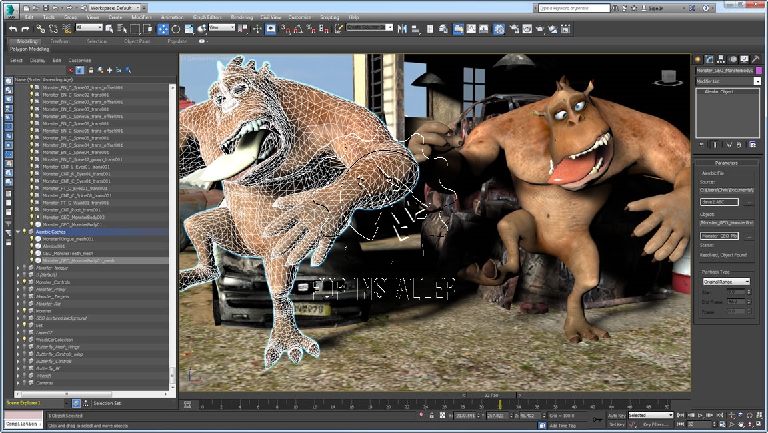Click the X coordinate input field
Viewport: 768px width, 433px height.
point(465,416)
